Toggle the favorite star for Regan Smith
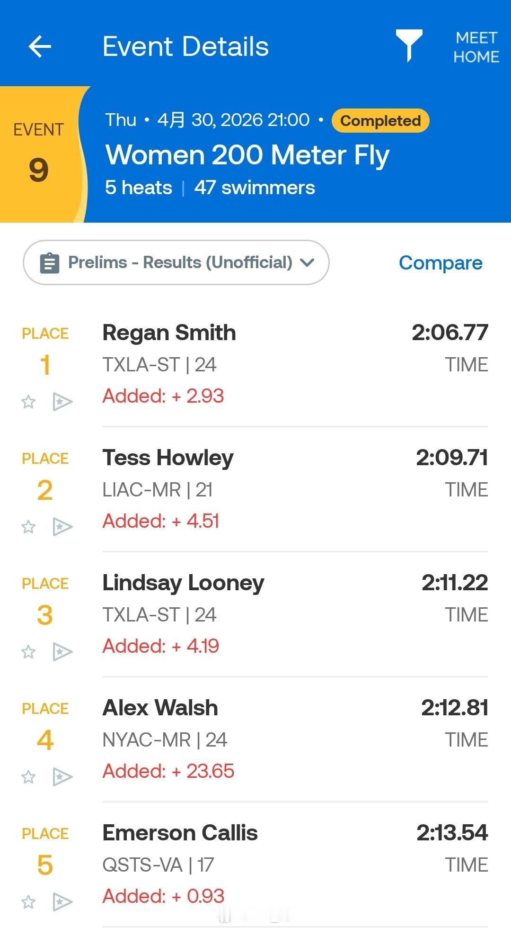 28,402
